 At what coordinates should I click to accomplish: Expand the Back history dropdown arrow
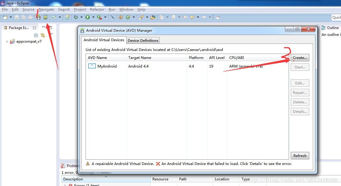(198, 17)
